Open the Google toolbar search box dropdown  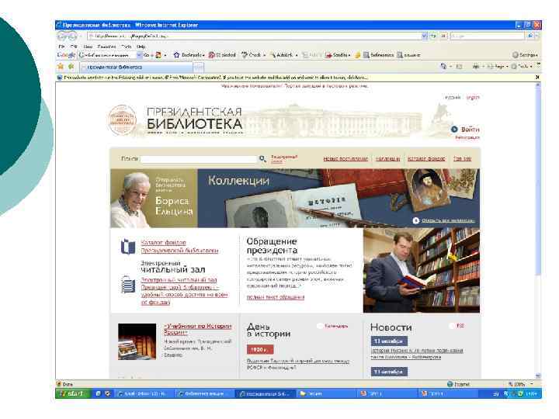click(x=139, y=55)
